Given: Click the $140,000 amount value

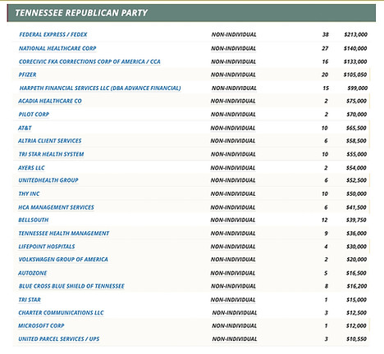Looking at the screenshot, I should 355,48.
